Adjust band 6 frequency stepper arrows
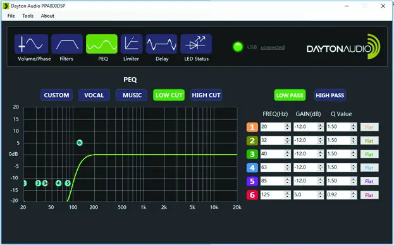Screen dimensions: 394x245 click(x=288, y=195)
